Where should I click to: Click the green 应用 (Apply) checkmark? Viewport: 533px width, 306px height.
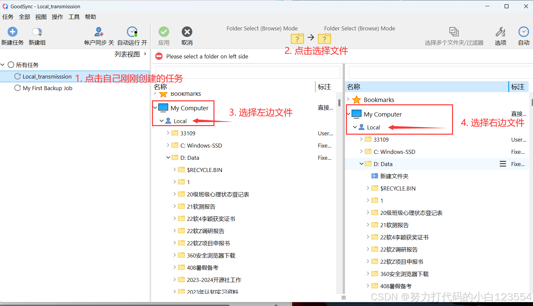[164, 32]
